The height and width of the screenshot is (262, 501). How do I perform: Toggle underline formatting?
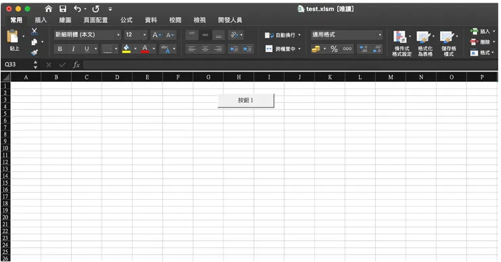[87, 49]
